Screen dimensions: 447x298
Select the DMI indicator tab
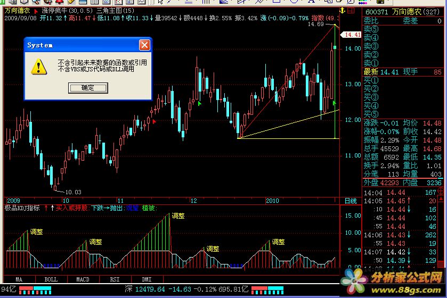(x=147, y=279)
